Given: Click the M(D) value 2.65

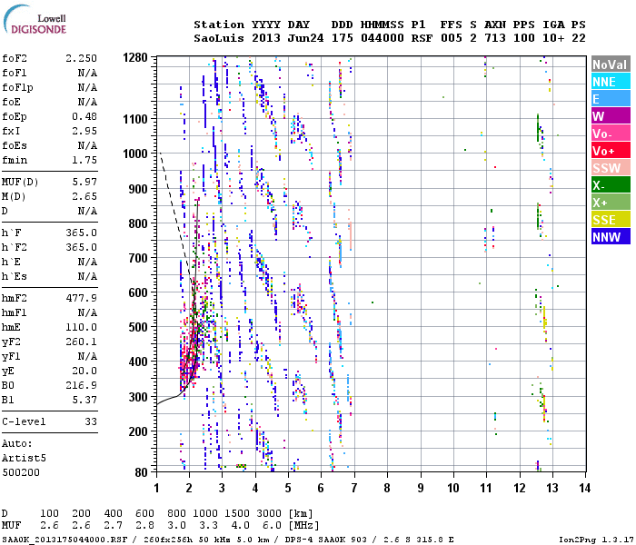Looking at the screenshot, I should (x=84, y=196).
